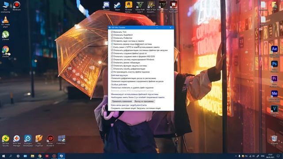
Task: Launch Adobe Photoshop desktop shortcut
Action: coord(274,66)
